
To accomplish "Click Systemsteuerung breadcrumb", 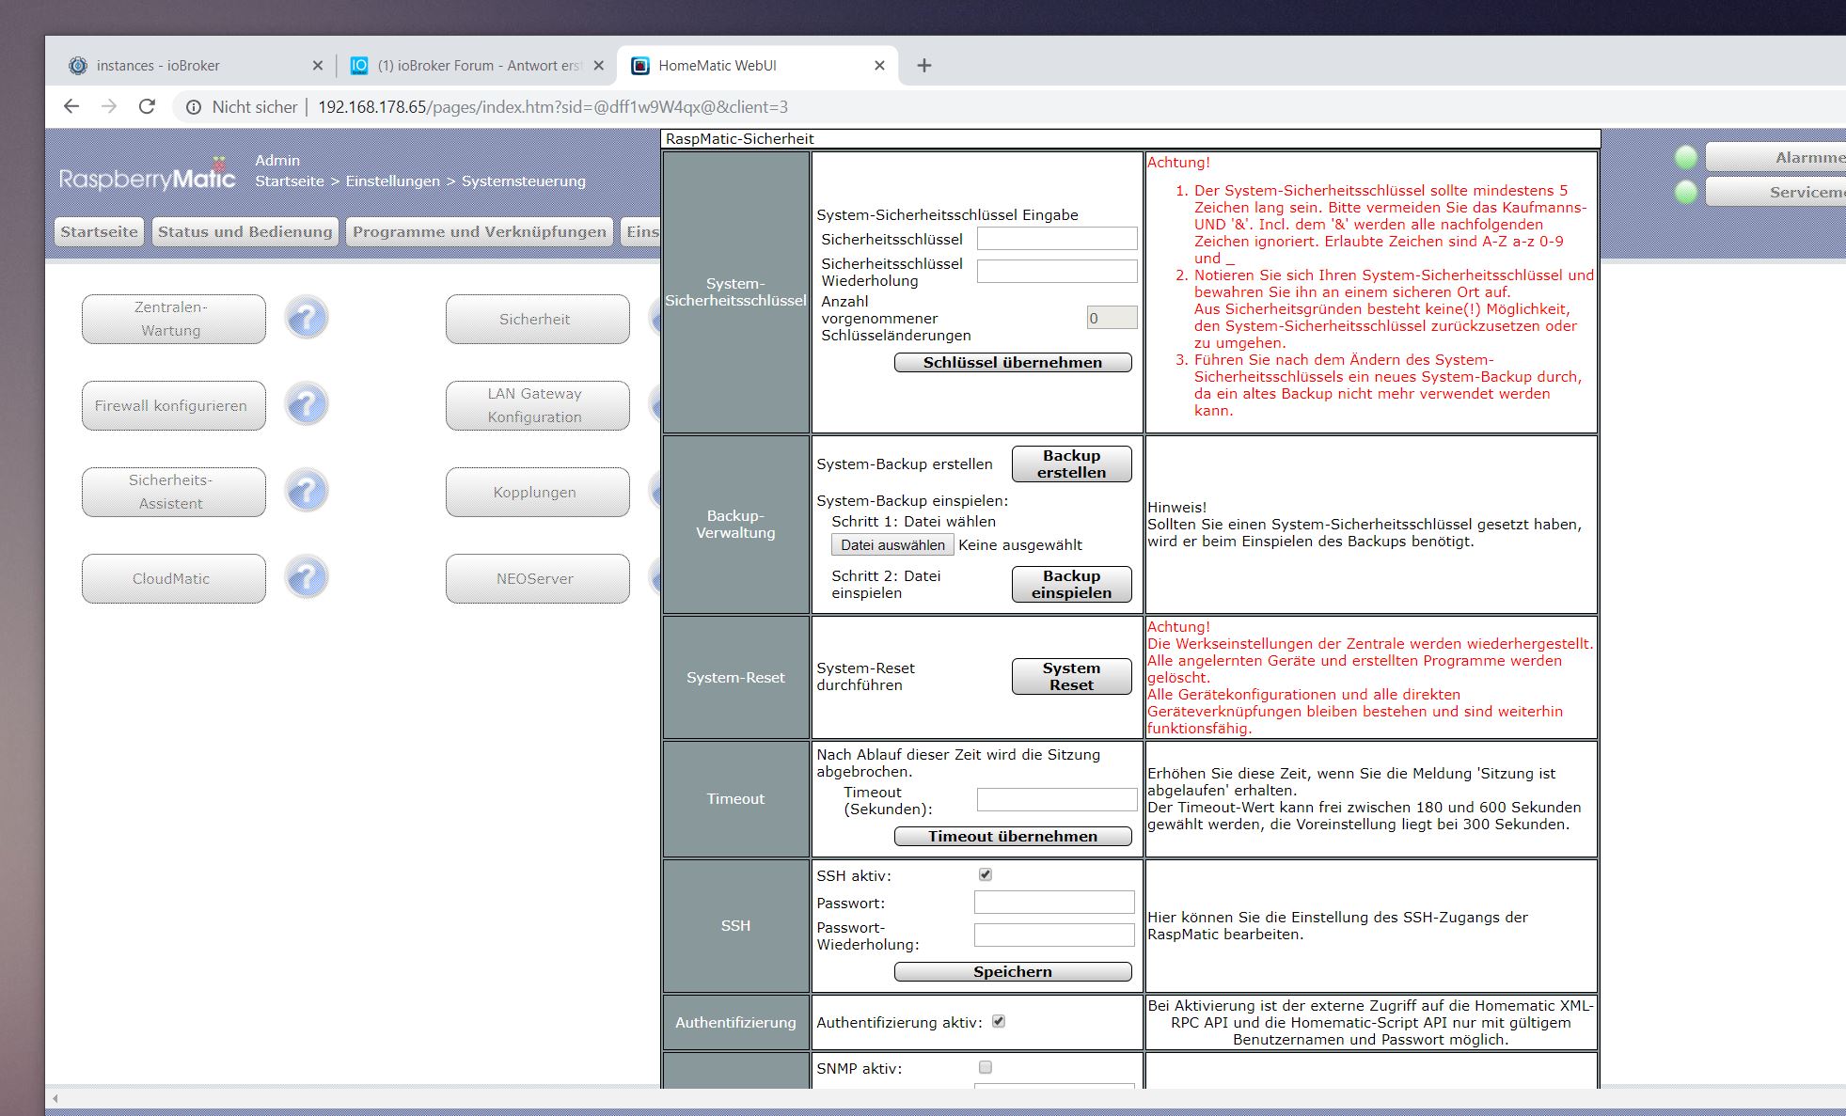I will 524,181.
